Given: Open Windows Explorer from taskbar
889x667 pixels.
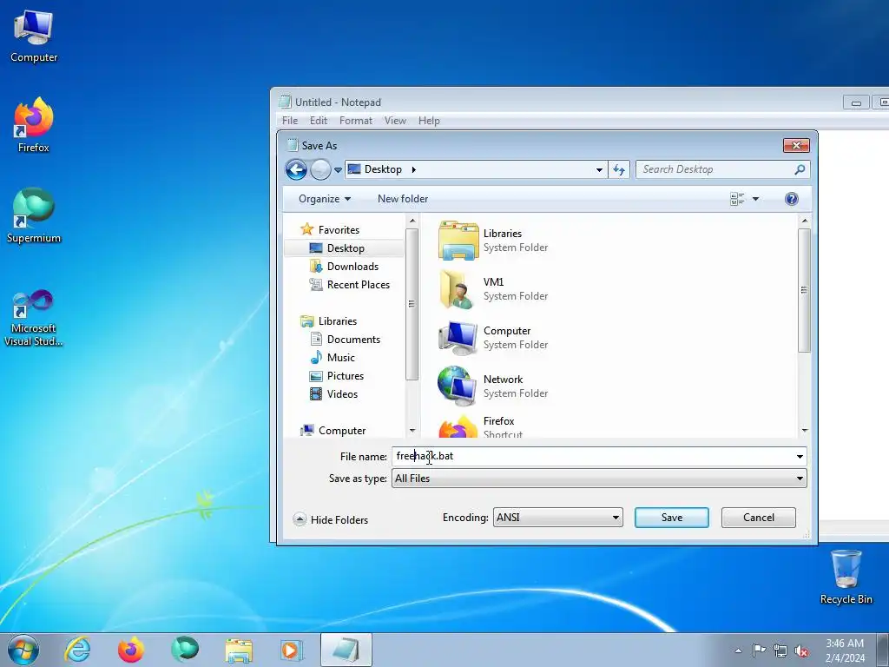Looking at the screenshot, I should (x=239, y=650).
